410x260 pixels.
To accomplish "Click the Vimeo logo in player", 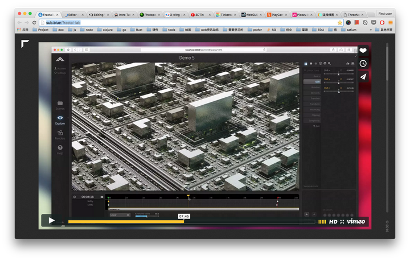I will coord(356,221).
